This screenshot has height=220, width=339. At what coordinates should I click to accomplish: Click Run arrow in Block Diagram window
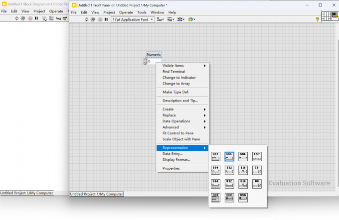tap(16, 18)
